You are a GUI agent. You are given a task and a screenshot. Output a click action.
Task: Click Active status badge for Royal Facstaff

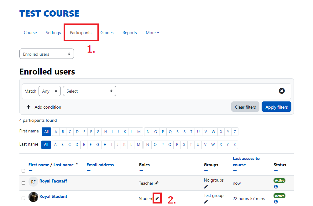coord(279,180)
